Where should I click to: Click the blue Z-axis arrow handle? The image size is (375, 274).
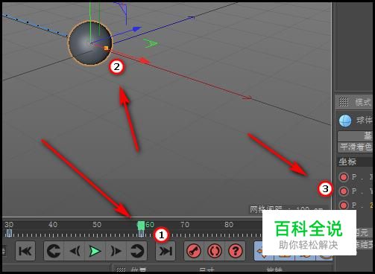[136, 29]
